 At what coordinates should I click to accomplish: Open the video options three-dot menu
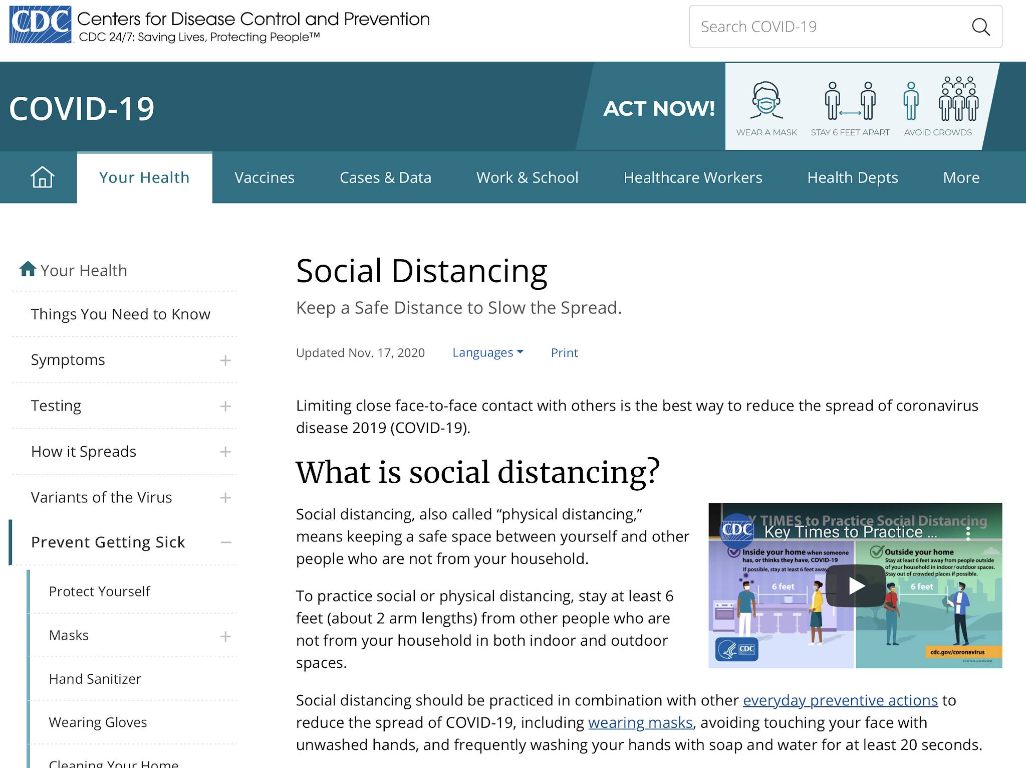(x=968, y=533)
